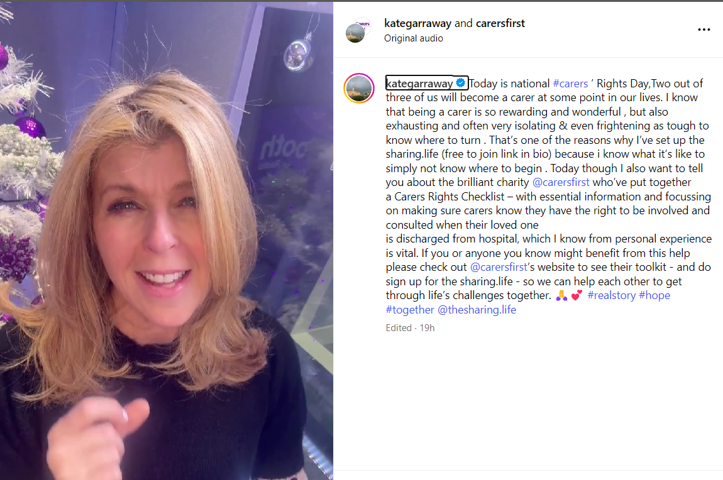The image size is (723, 480).
Task: Click the two hearts emoji in caption
Action: (577, 295)
